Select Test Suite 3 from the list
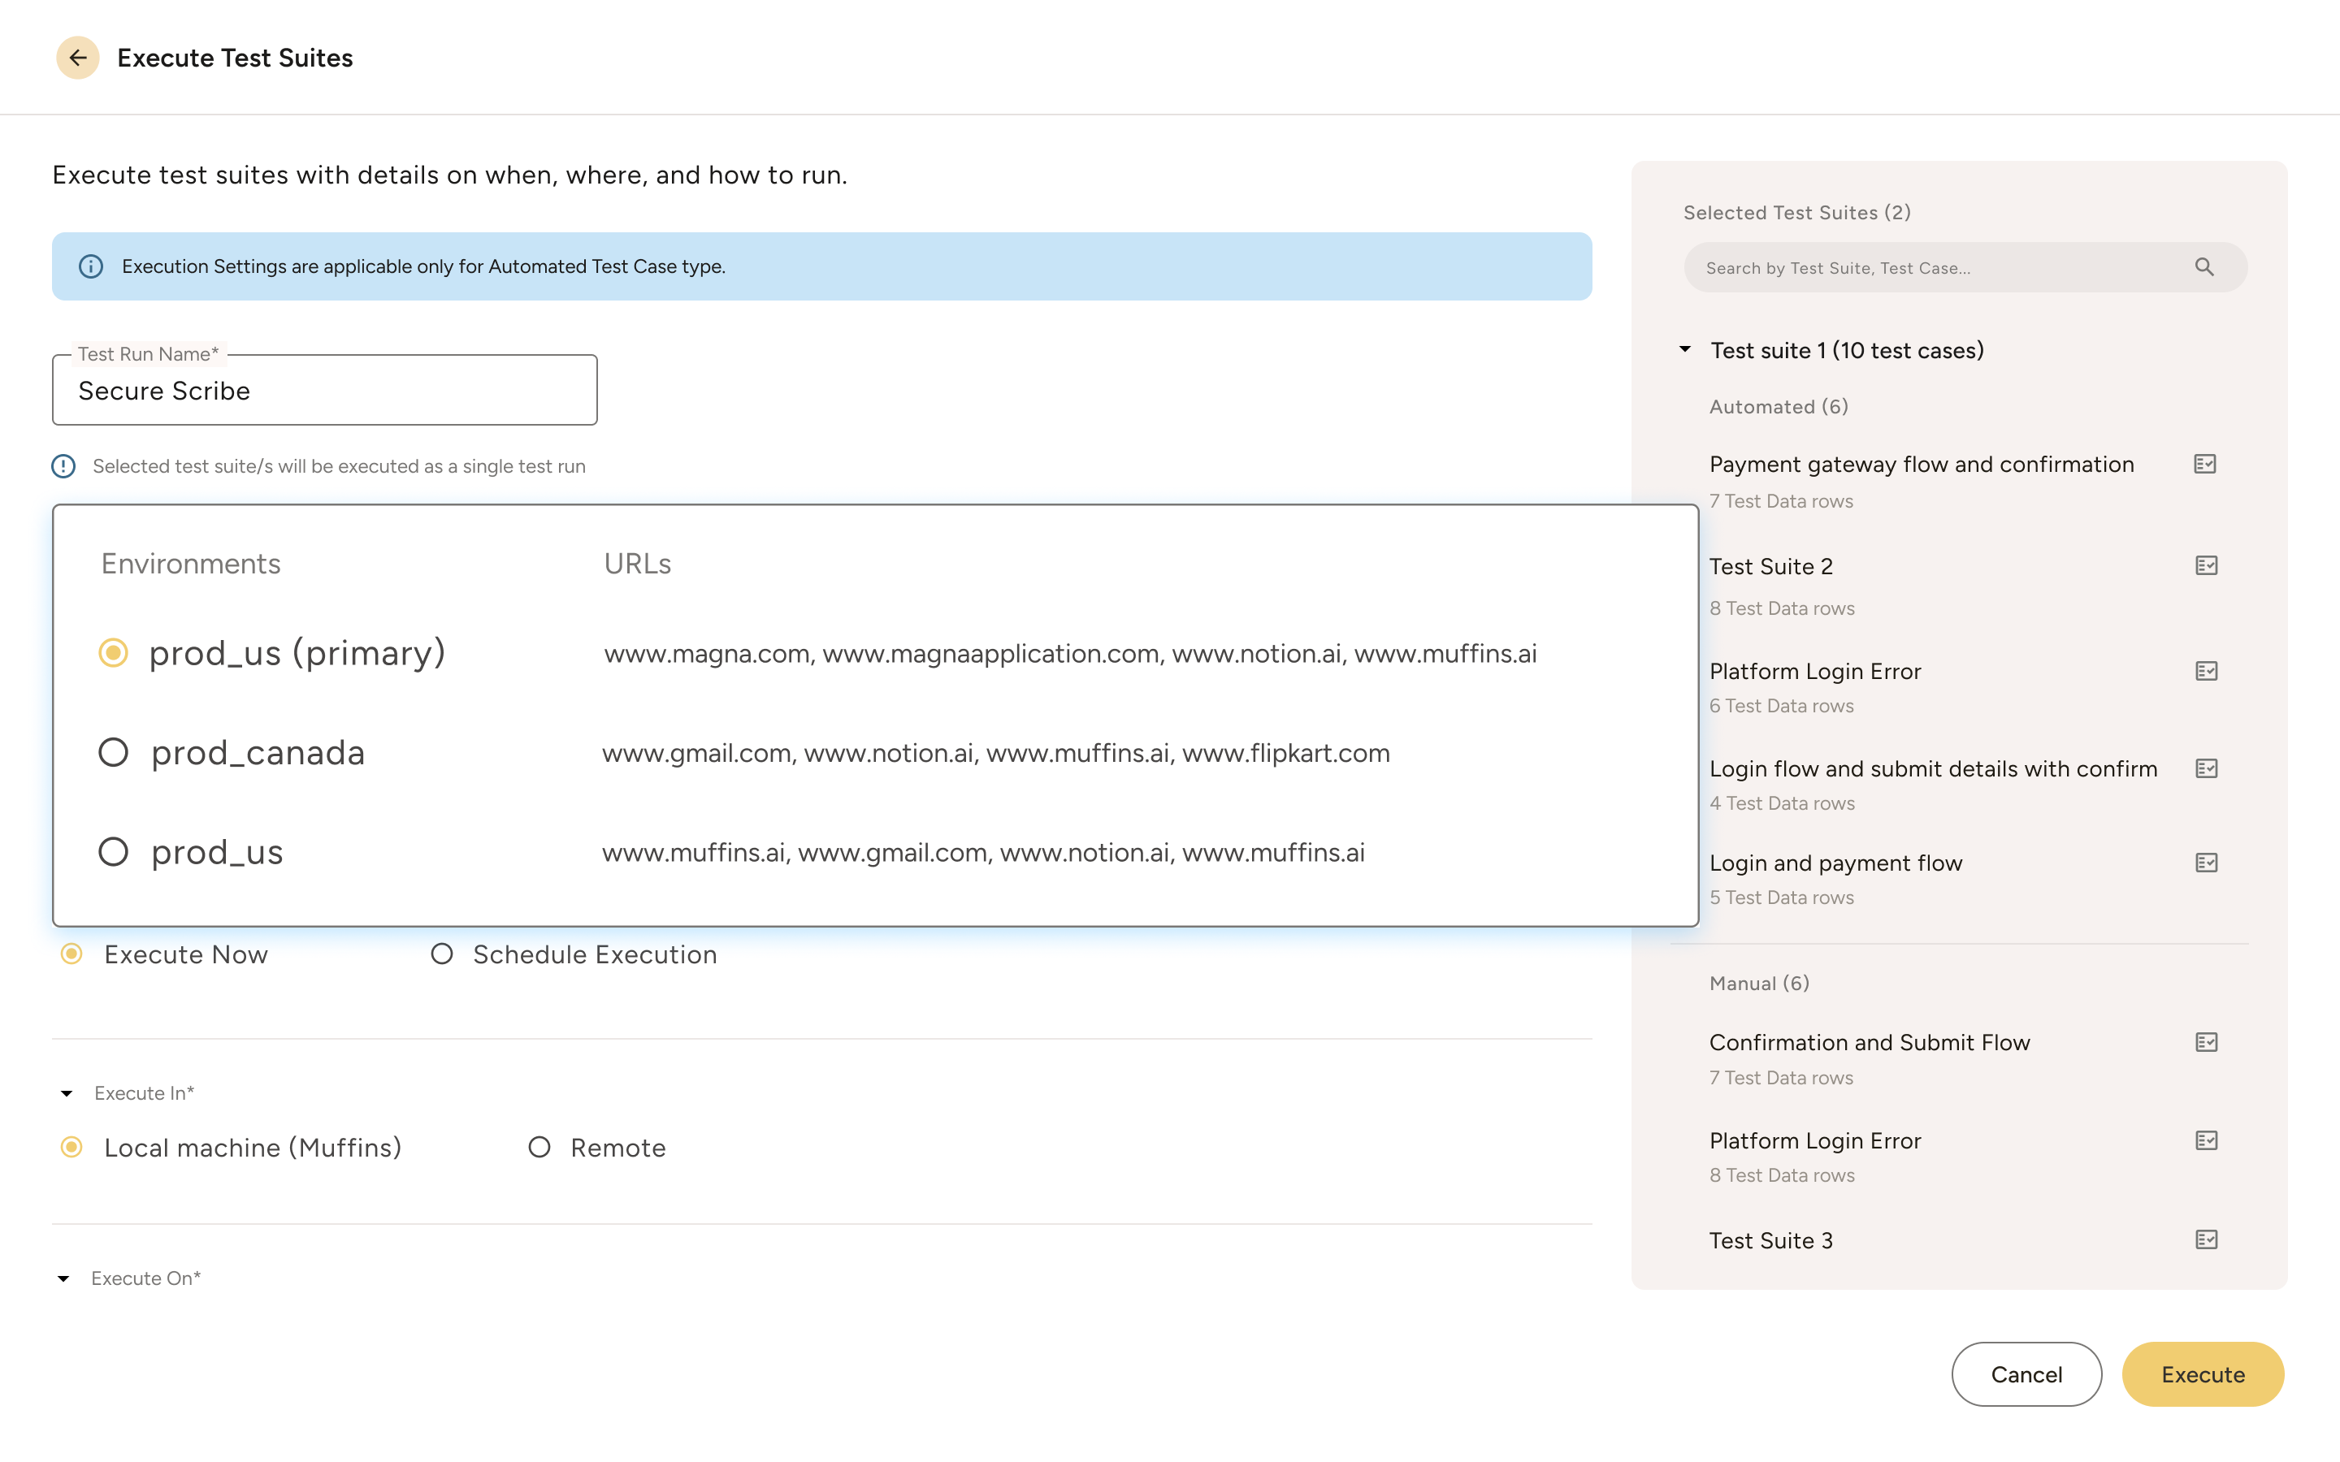2340x1462 pixels. pos(1770,1239)
